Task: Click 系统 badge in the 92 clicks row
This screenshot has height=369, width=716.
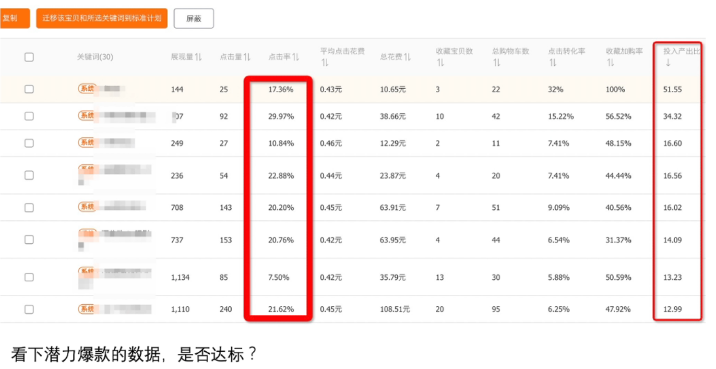Action: click(x=87, y=116)
